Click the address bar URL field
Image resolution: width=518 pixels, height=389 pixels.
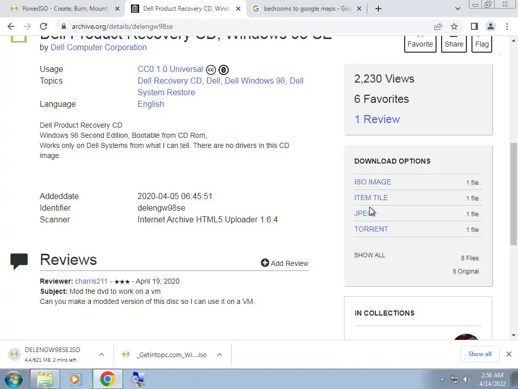click(244, 26)
